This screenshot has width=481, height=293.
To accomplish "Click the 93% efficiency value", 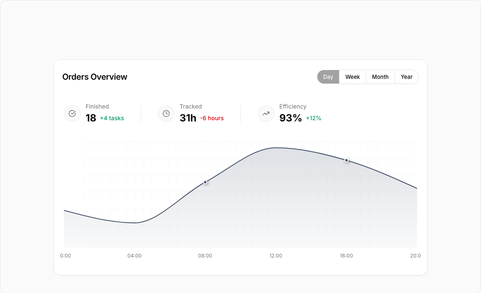I will [x=291, y=118].
